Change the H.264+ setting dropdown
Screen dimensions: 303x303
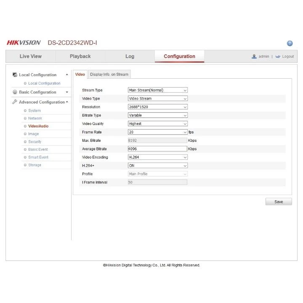(x=157, y=165)
